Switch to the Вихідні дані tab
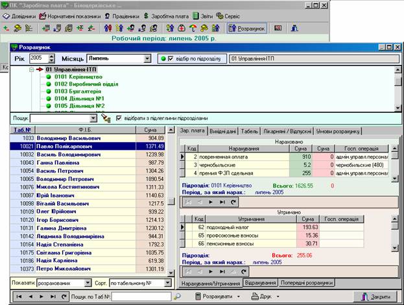This screenshot has width=404, height=305. click(222, 131)
